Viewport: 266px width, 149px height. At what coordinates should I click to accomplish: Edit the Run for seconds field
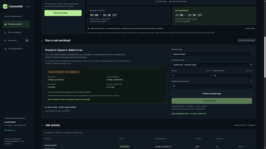(191, 75)
